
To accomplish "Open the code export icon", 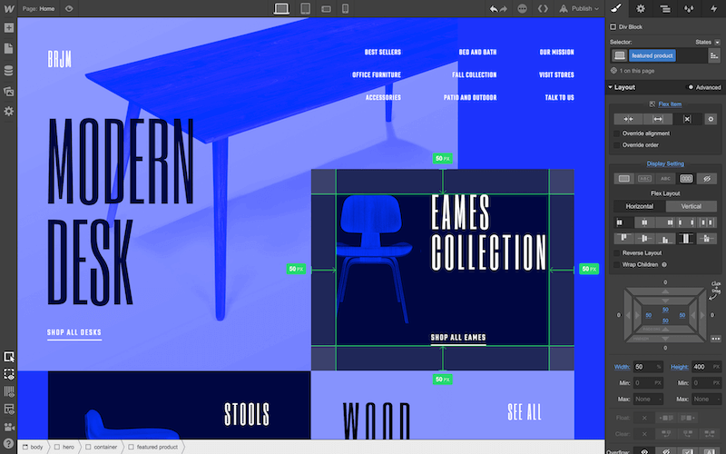I will point(543,9).
